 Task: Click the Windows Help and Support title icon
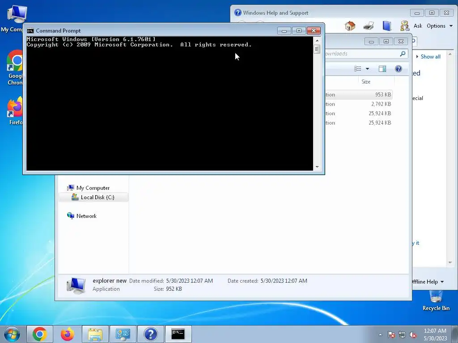tap(238, 13)
